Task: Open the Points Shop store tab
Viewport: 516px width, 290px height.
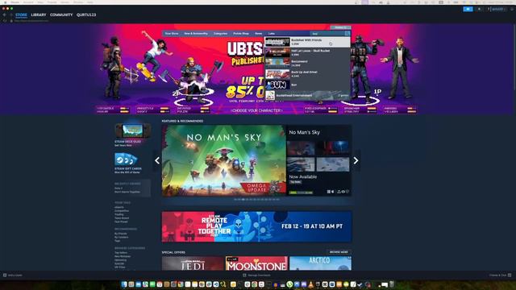Action: [241, 34]
